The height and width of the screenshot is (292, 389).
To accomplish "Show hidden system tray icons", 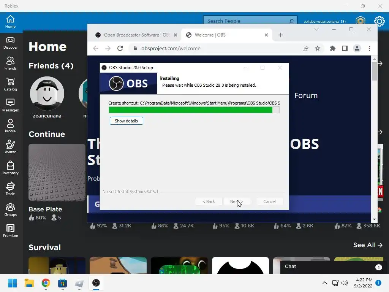I will tap(324, 283).
